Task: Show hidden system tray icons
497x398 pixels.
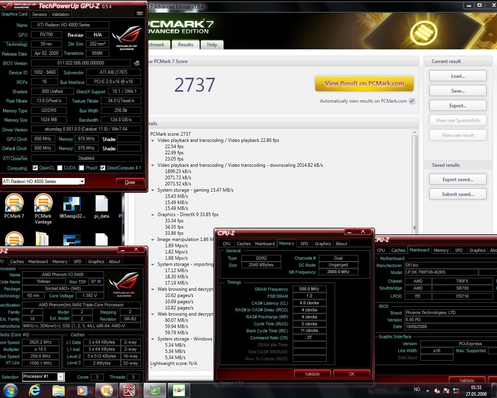Action: coord(428,390)
